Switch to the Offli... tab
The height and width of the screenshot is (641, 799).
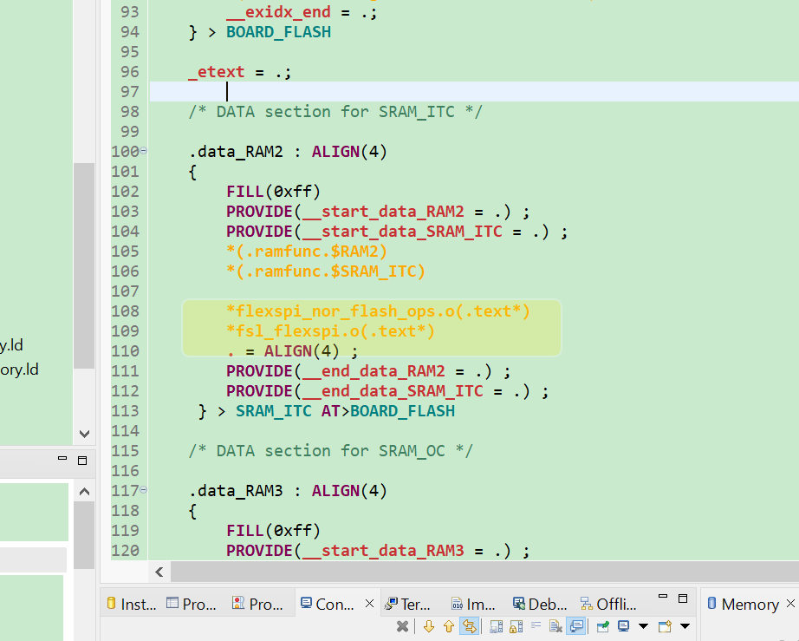[x=608, y=604]
